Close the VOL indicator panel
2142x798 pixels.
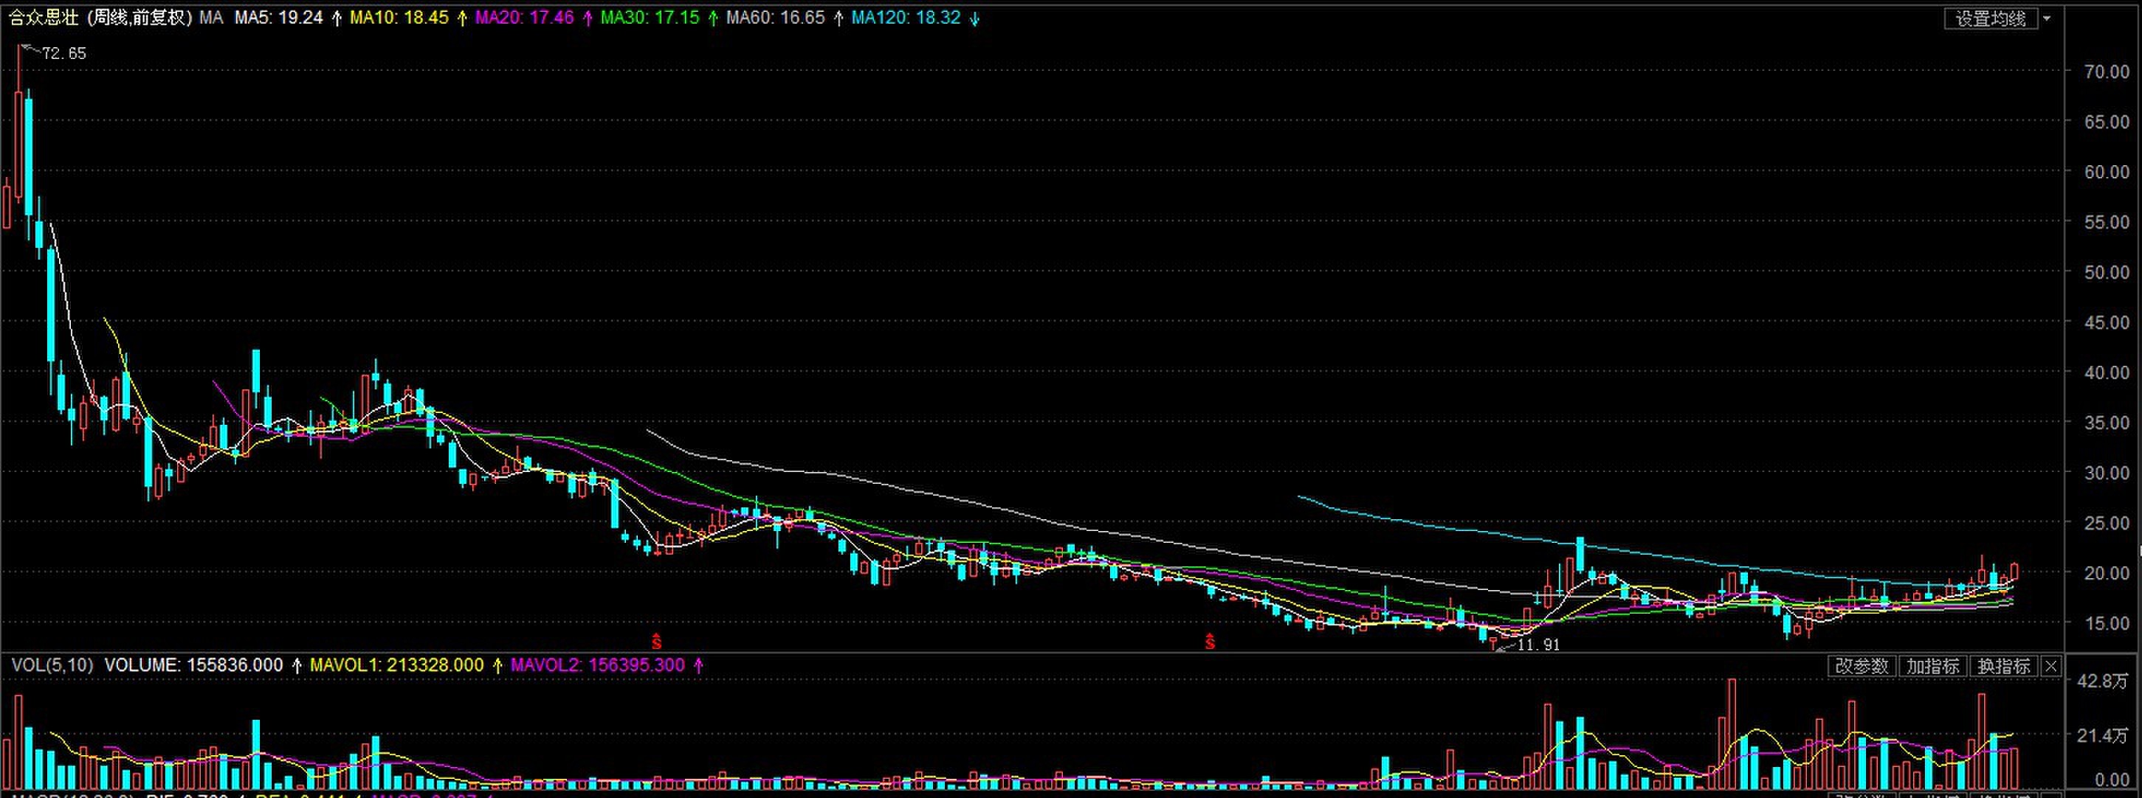[x=2050, y=666]
